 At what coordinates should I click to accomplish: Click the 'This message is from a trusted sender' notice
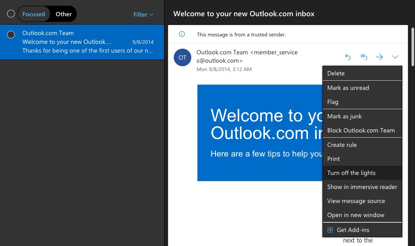241,35
